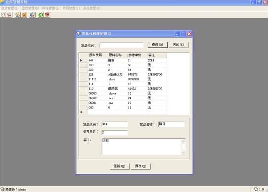Image resolution: width=268 pixels, height=192 pixels.
Task: Open the 进货管理 menu
Action: click(x=10, y=8)
